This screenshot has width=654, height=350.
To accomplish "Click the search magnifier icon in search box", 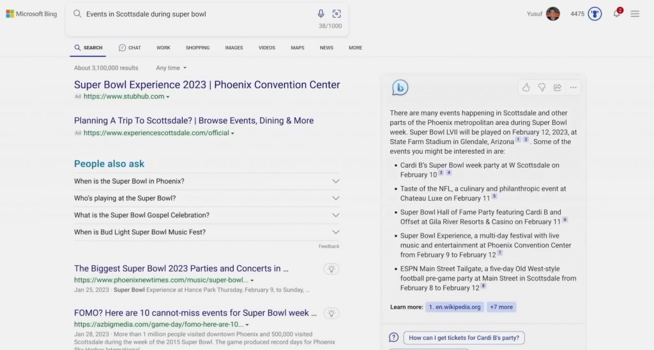I will (77, 14).
